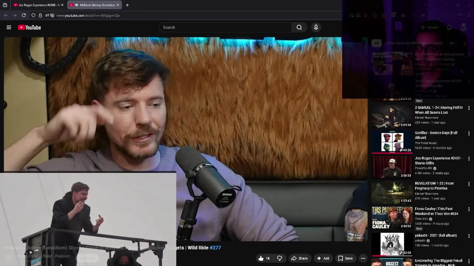
Task: Dislike the video with thumbs down
Action: [280, 258]
